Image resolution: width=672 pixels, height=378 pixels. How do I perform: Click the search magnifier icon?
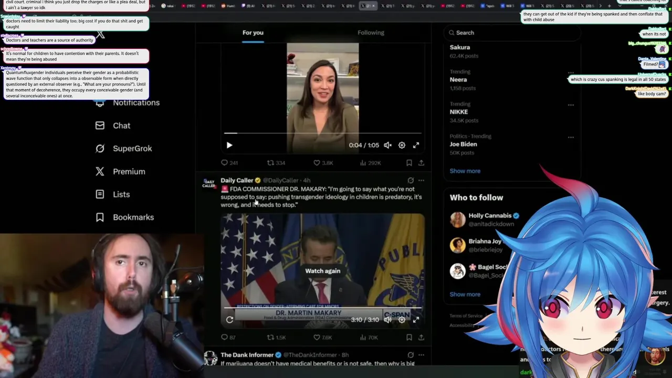pyautogui.click(x=451, y=33)
